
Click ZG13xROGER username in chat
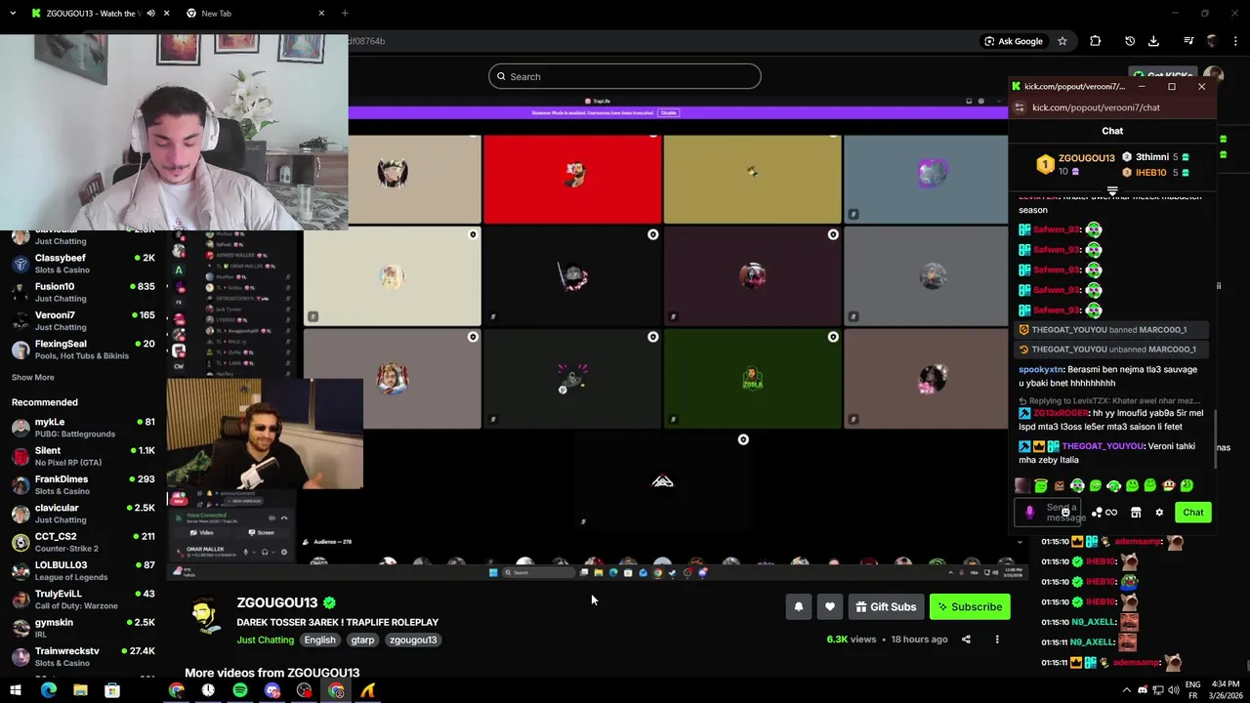click(x=1060, y=413)
